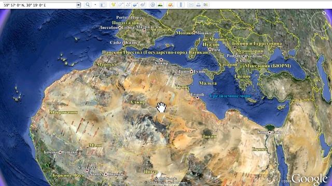Click the Греция country label
The width and height of the screenshot is (332, 186).
(242, 76)
